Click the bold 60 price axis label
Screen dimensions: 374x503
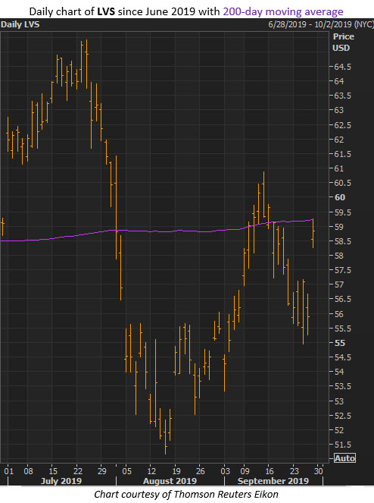(x=340, y=197)
